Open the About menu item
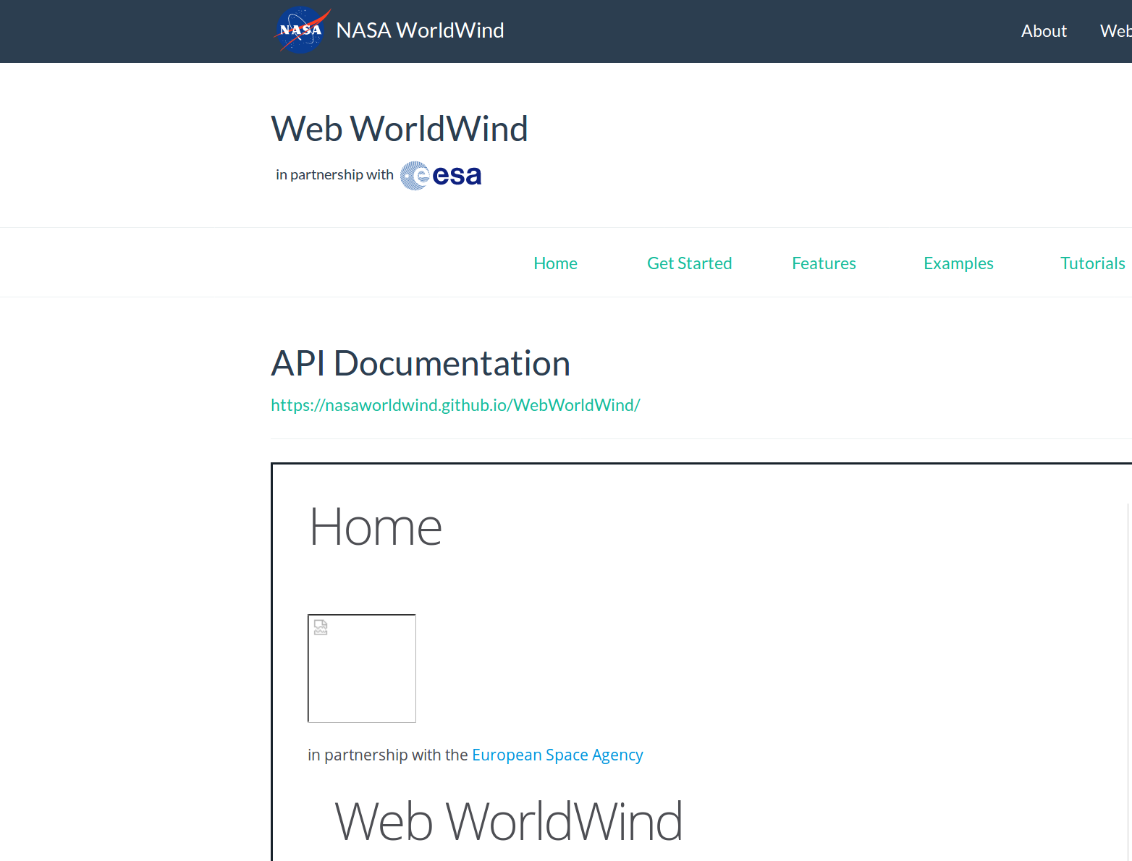 coord(1044,31)
